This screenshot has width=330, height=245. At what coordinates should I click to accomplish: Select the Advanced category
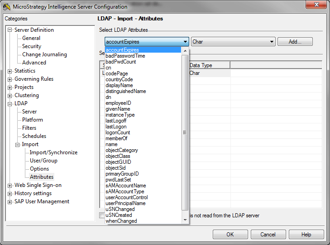tap(34, 63)
